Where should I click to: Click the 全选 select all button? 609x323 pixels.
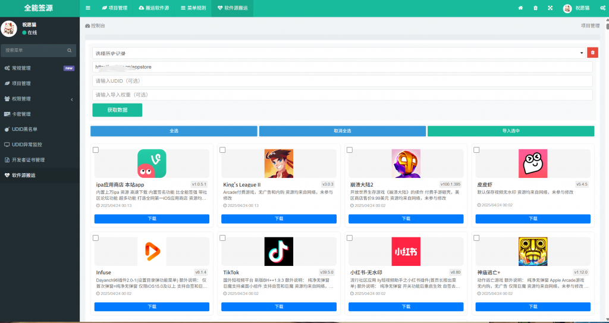174,131
